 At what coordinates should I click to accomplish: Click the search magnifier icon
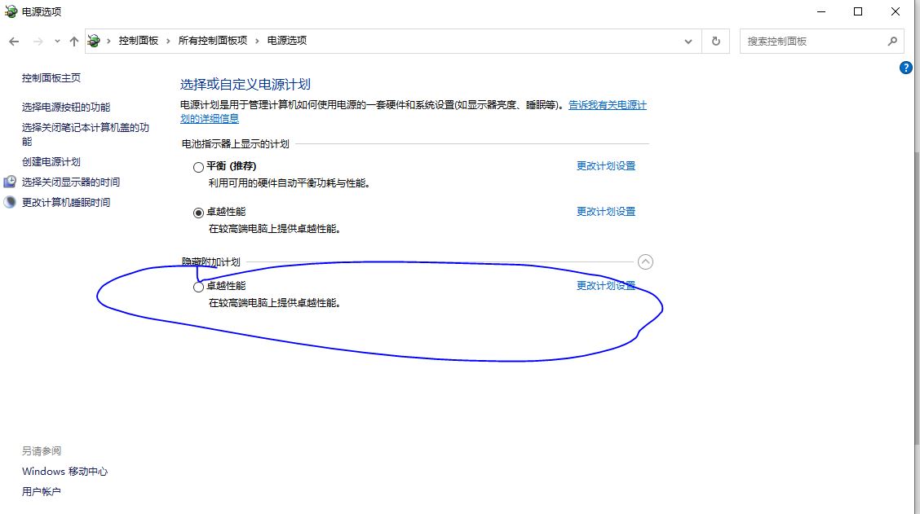tap(894, 41)
